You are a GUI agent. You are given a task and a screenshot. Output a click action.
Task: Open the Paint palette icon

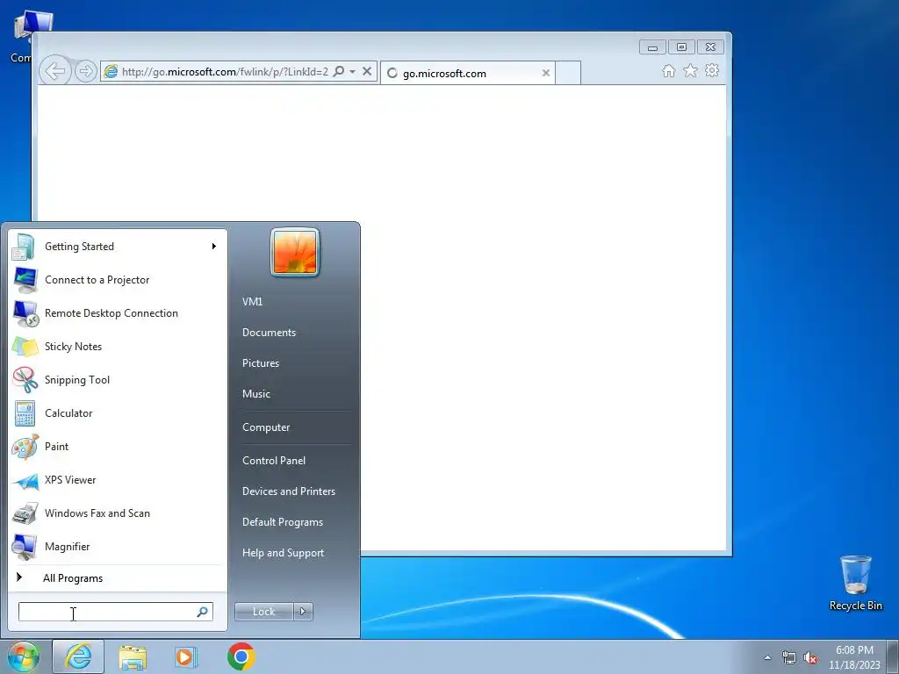coord(25,447)
